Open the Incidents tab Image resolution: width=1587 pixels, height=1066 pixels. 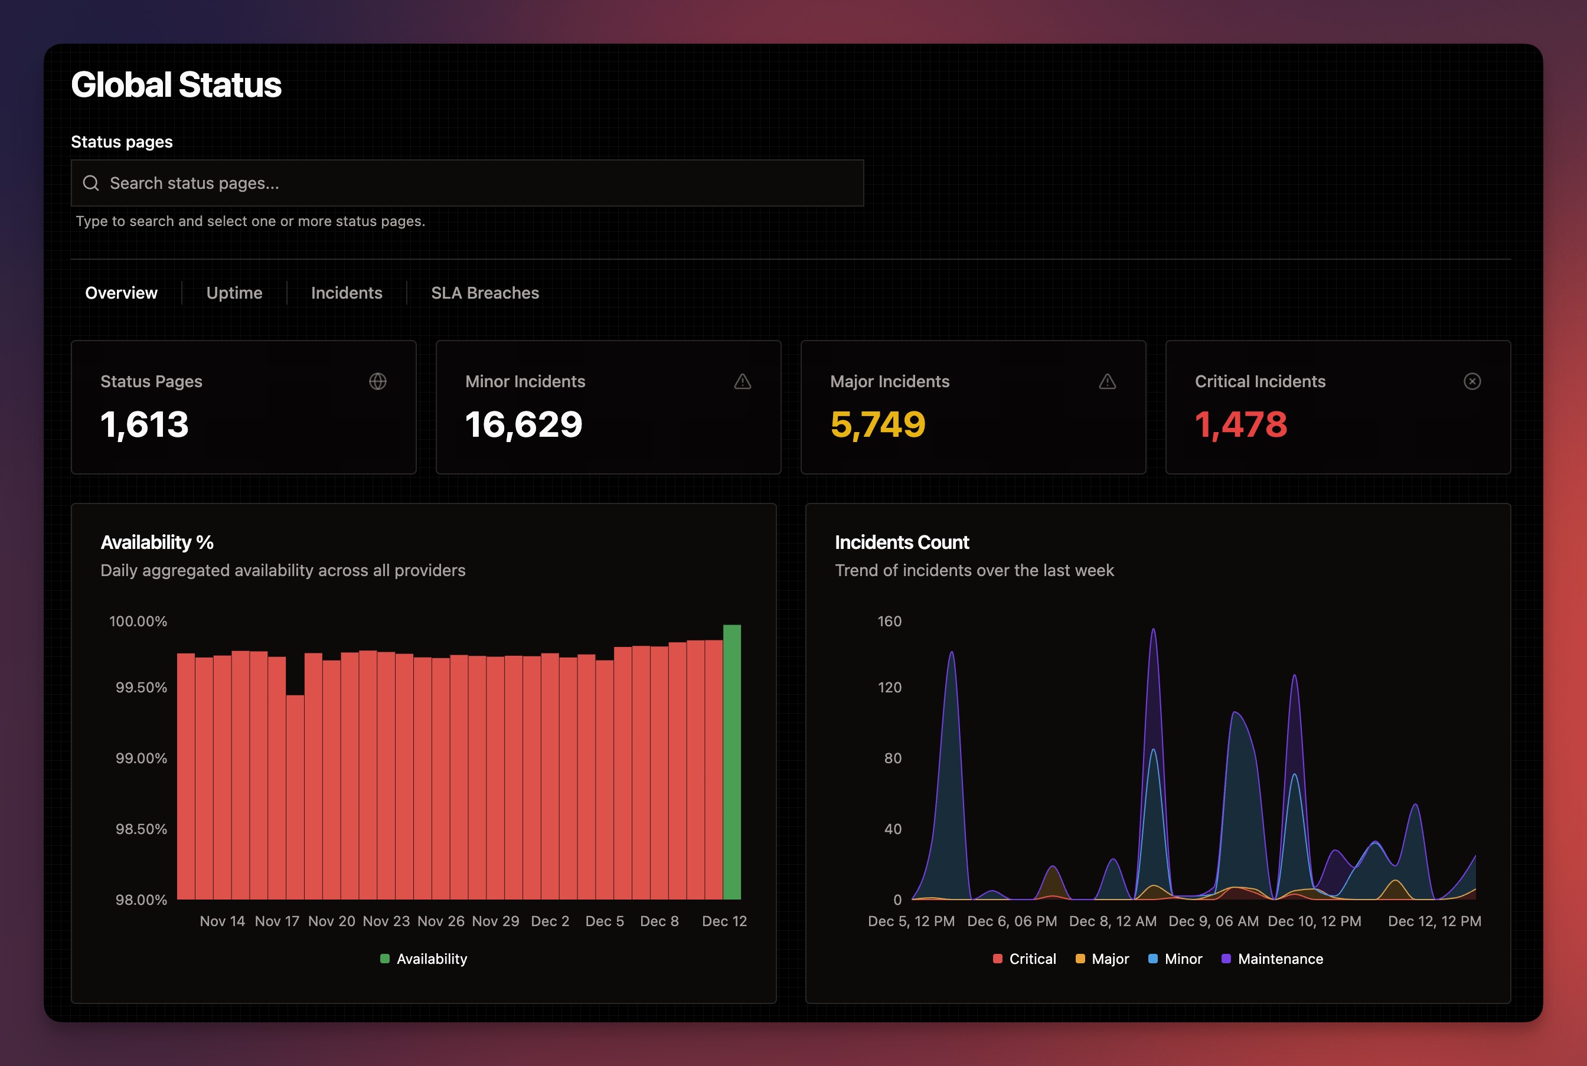click(x=346, y=292)
